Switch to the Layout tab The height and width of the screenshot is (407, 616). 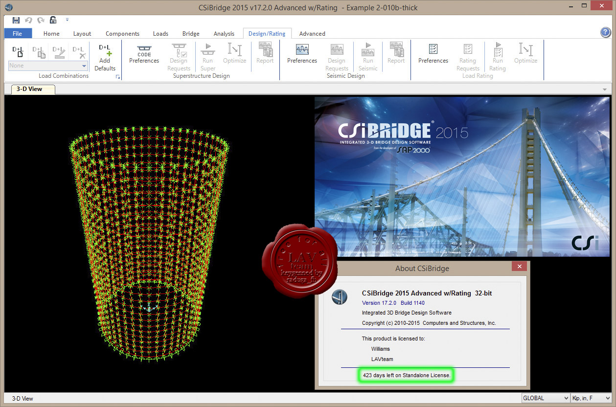(x=82, y=34)
